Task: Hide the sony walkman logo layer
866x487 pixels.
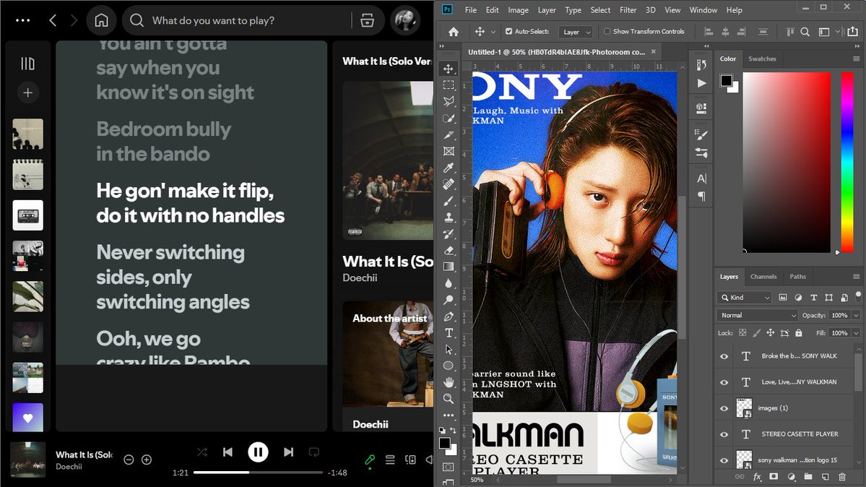Action: click(x=724, y=460)
